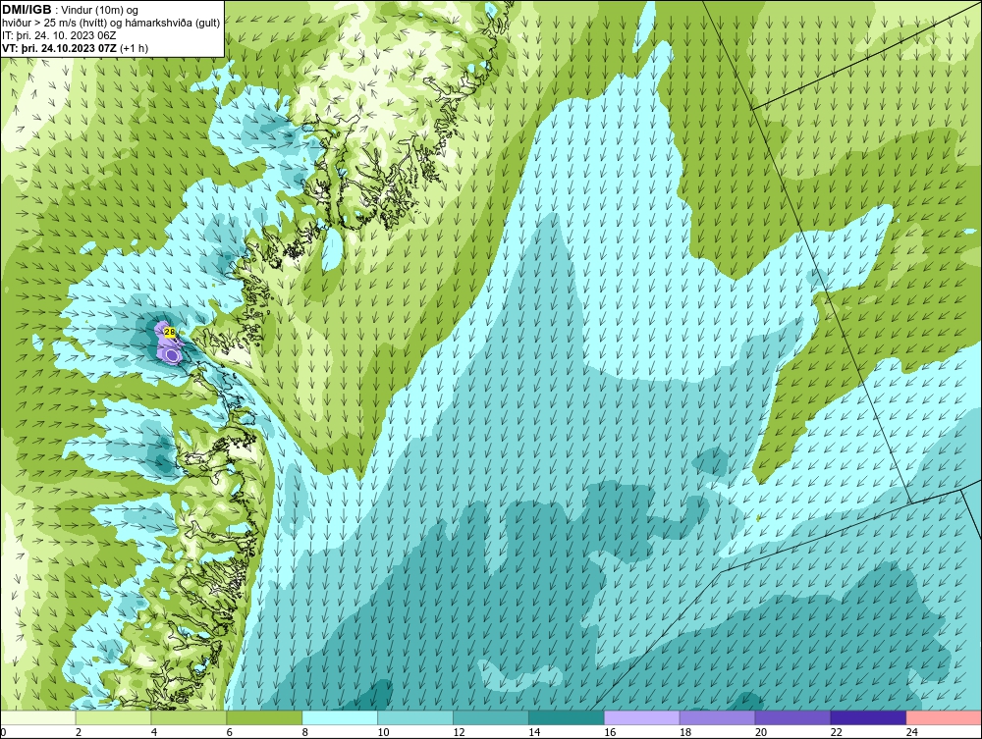The width and height of the screenshot is (982, 739).
Task: Pick the 18–20 m/s purple legend swatch
Action: coord(717,717)
